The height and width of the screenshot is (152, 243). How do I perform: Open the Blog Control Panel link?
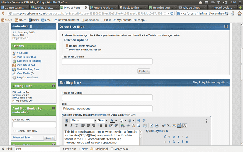(27, 78)
